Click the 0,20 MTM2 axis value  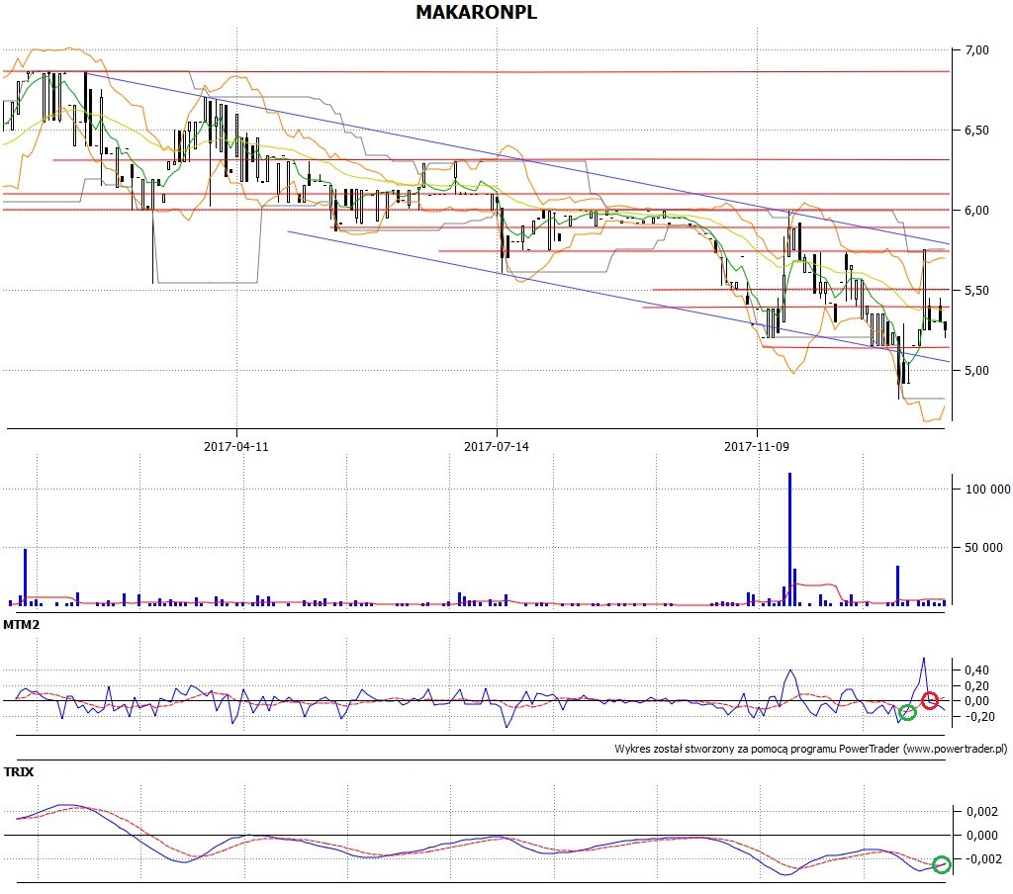point(976,686)
